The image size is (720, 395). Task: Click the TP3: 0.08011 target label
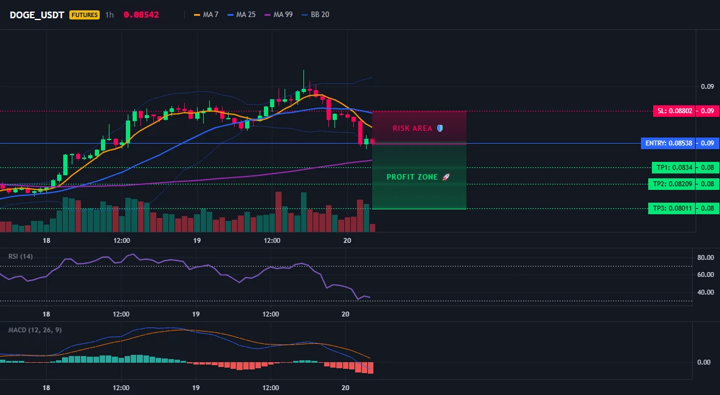pyautogui.click(x=672, y=208)
